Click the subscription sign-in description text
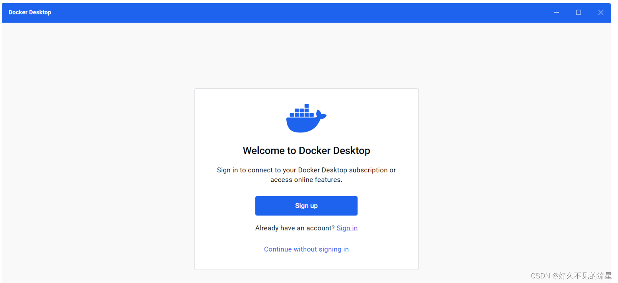Screen dimensions: 618x283 point(306,175)
